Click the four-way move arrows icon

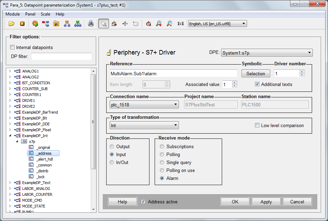tap(125, 24)
